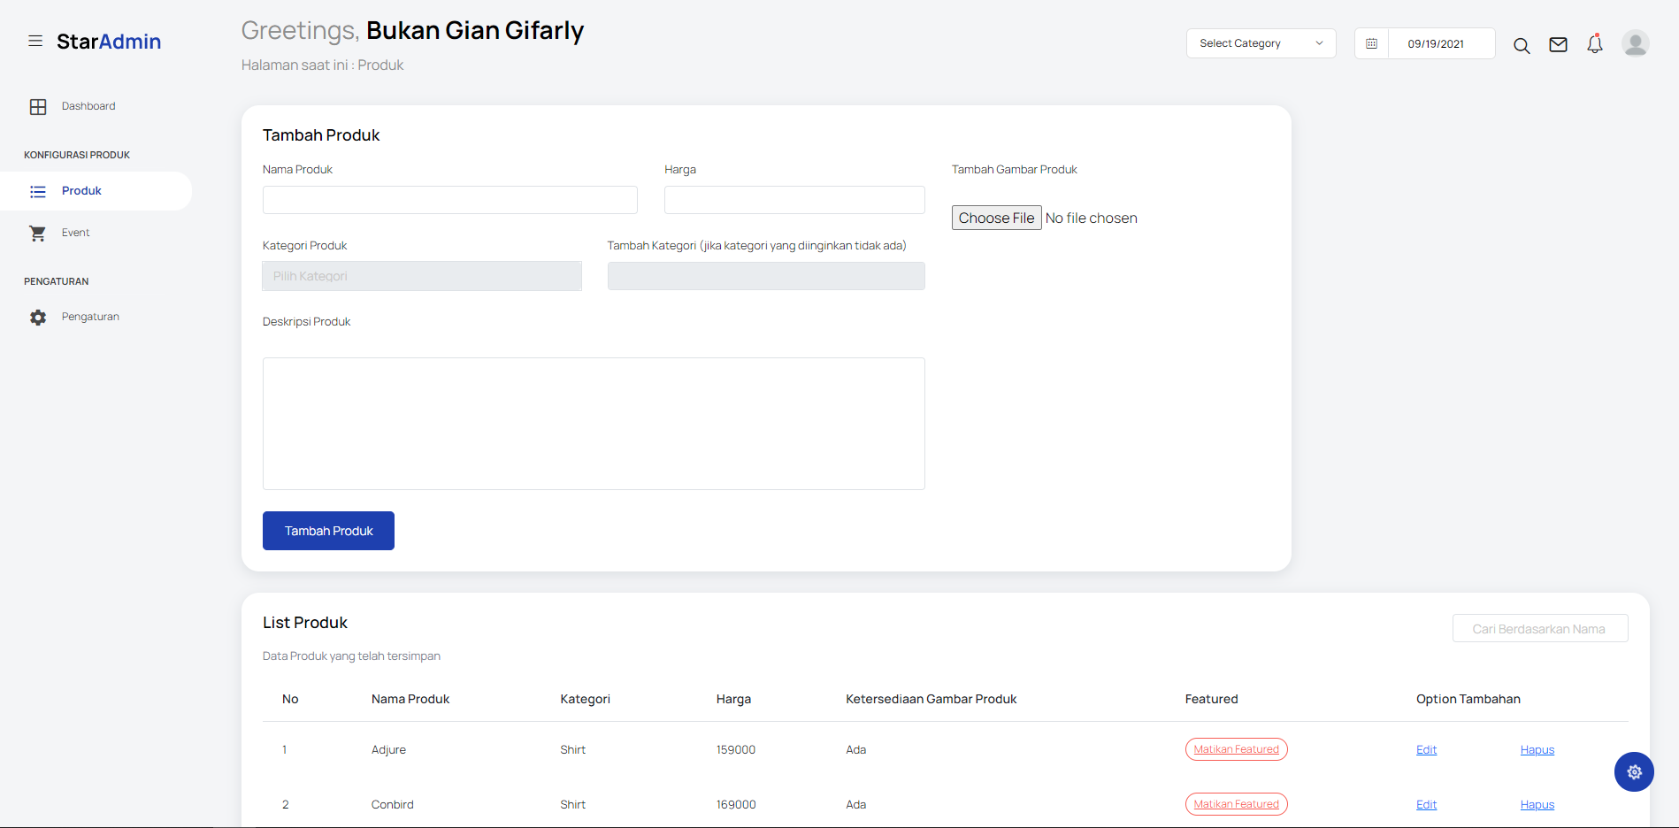
Task: Select Event from the sidebar menu
Action: [75, 232]
